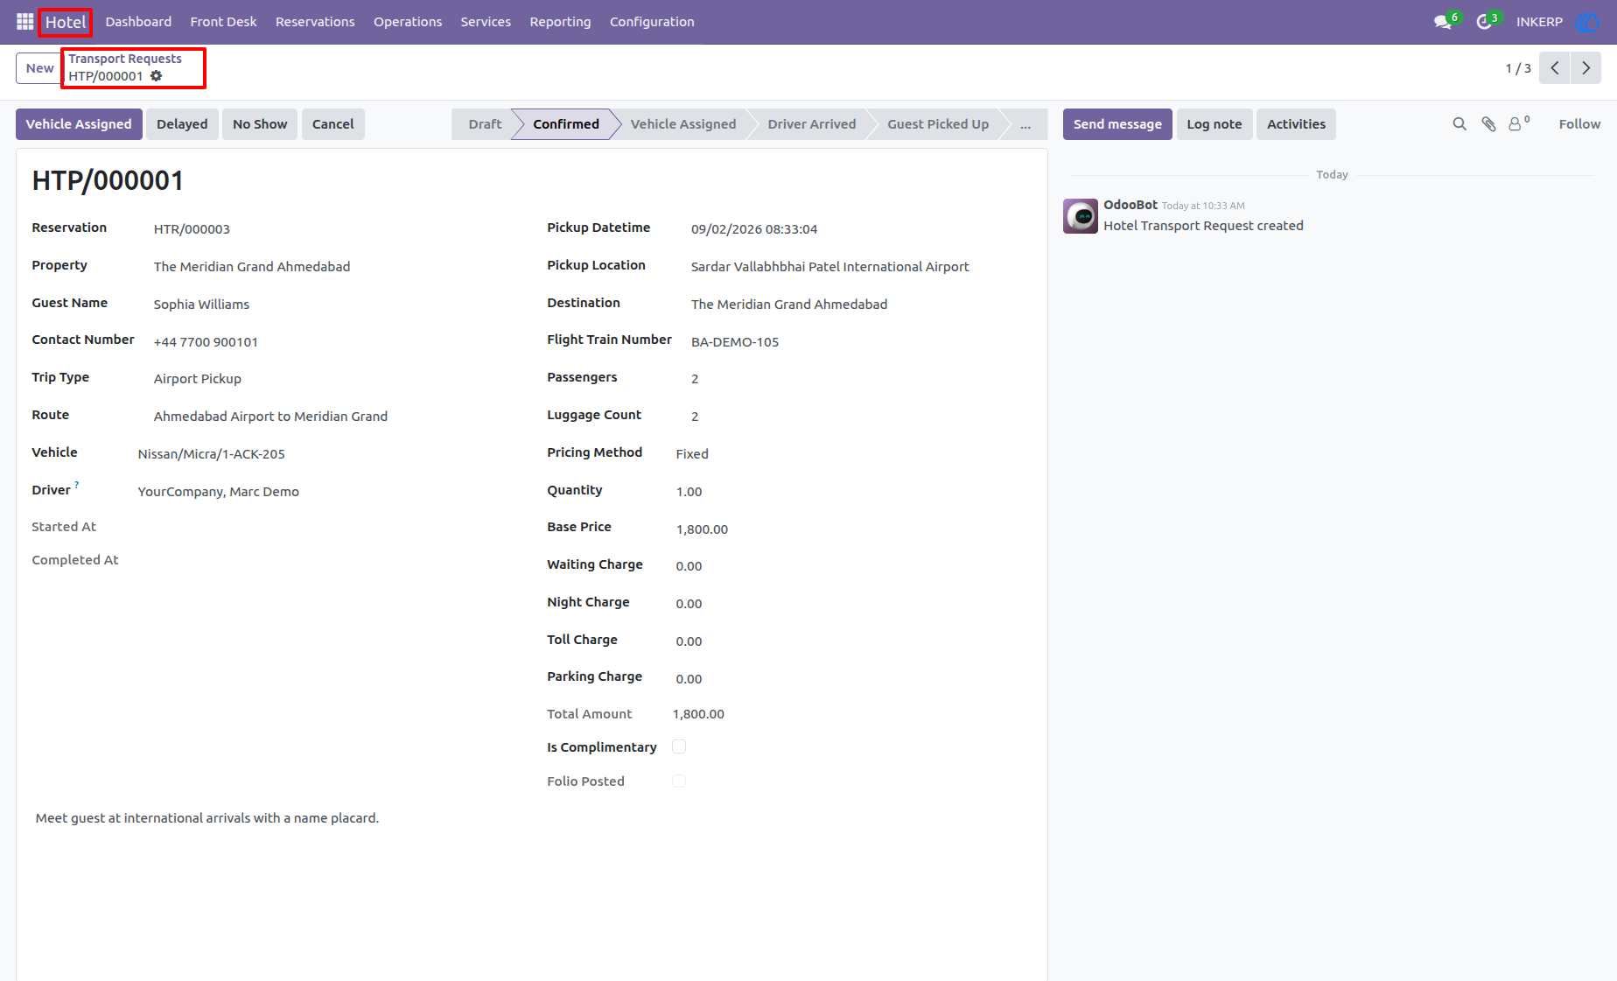Image resolution: width=1617 pixels, height=981 pixels.
Task: Open Operations menu
Action: pos(408,22)
